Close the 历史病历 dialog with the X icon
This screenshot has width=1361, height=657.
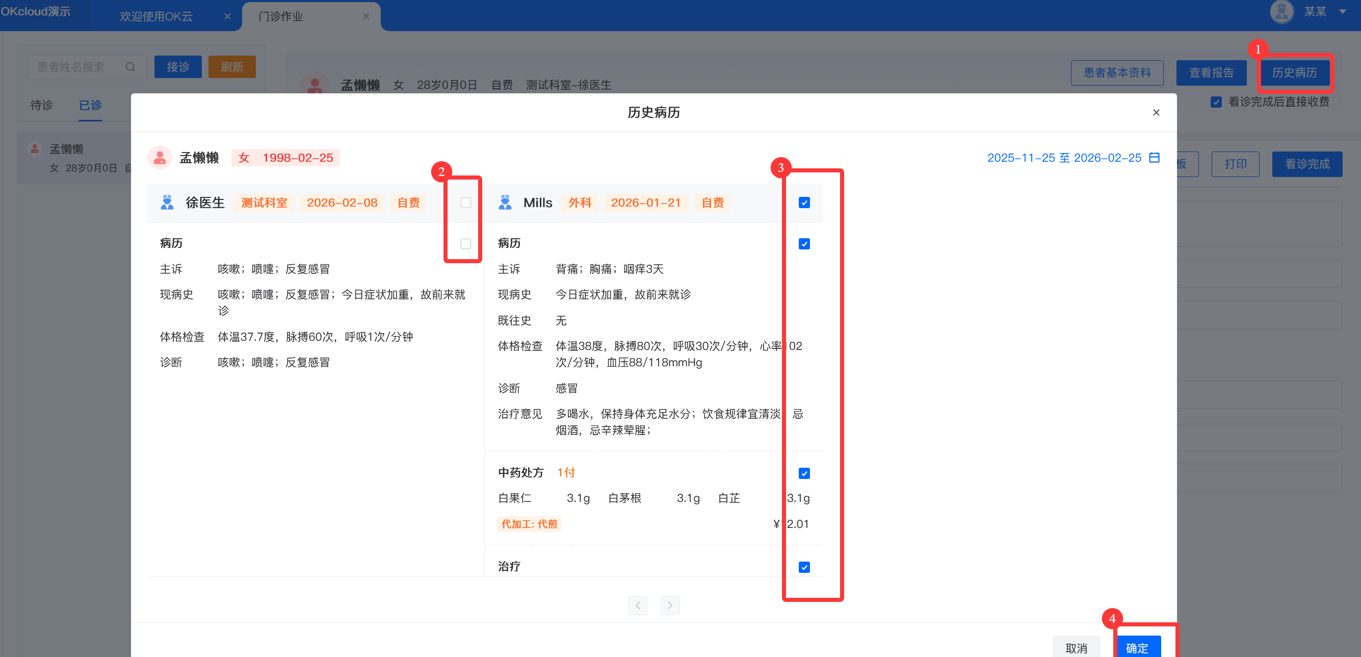[1156, 113]
